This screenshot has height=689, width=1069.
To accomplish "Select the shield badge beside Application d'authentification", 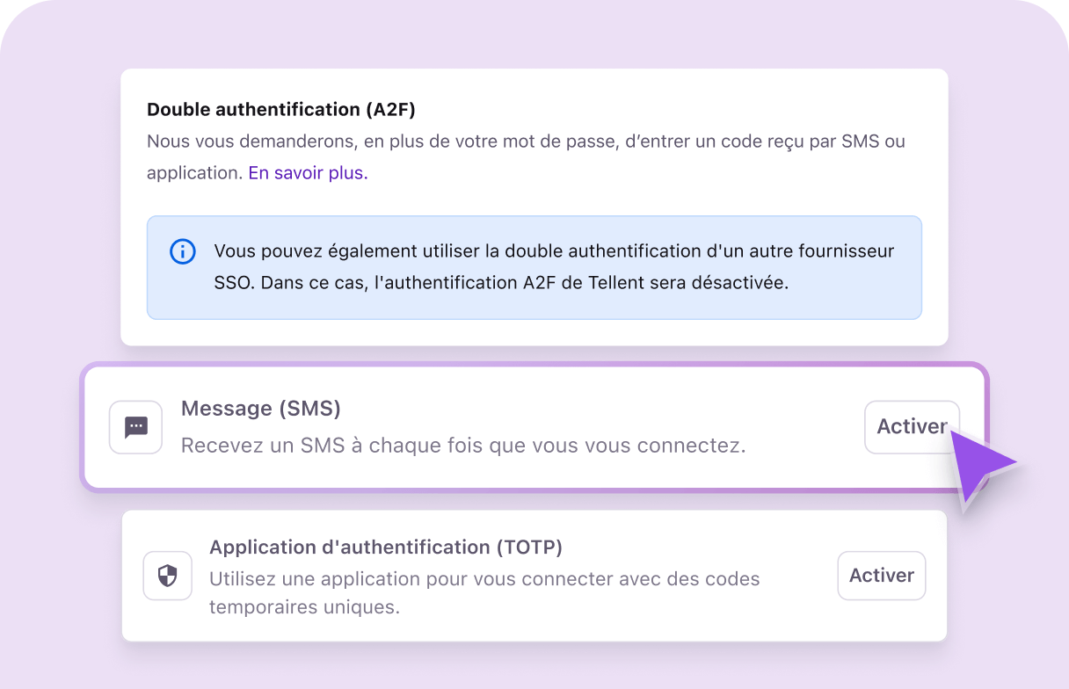I will 167,576.
